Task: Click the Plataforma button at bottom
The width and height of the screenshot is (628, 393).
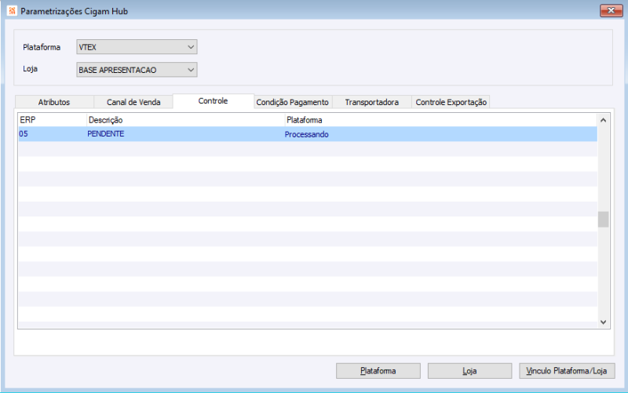Action: tap(378, 371)
